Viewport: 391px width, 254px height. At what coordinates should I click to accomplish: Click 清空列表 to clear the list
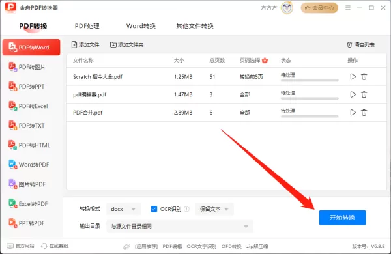point(360,45)
